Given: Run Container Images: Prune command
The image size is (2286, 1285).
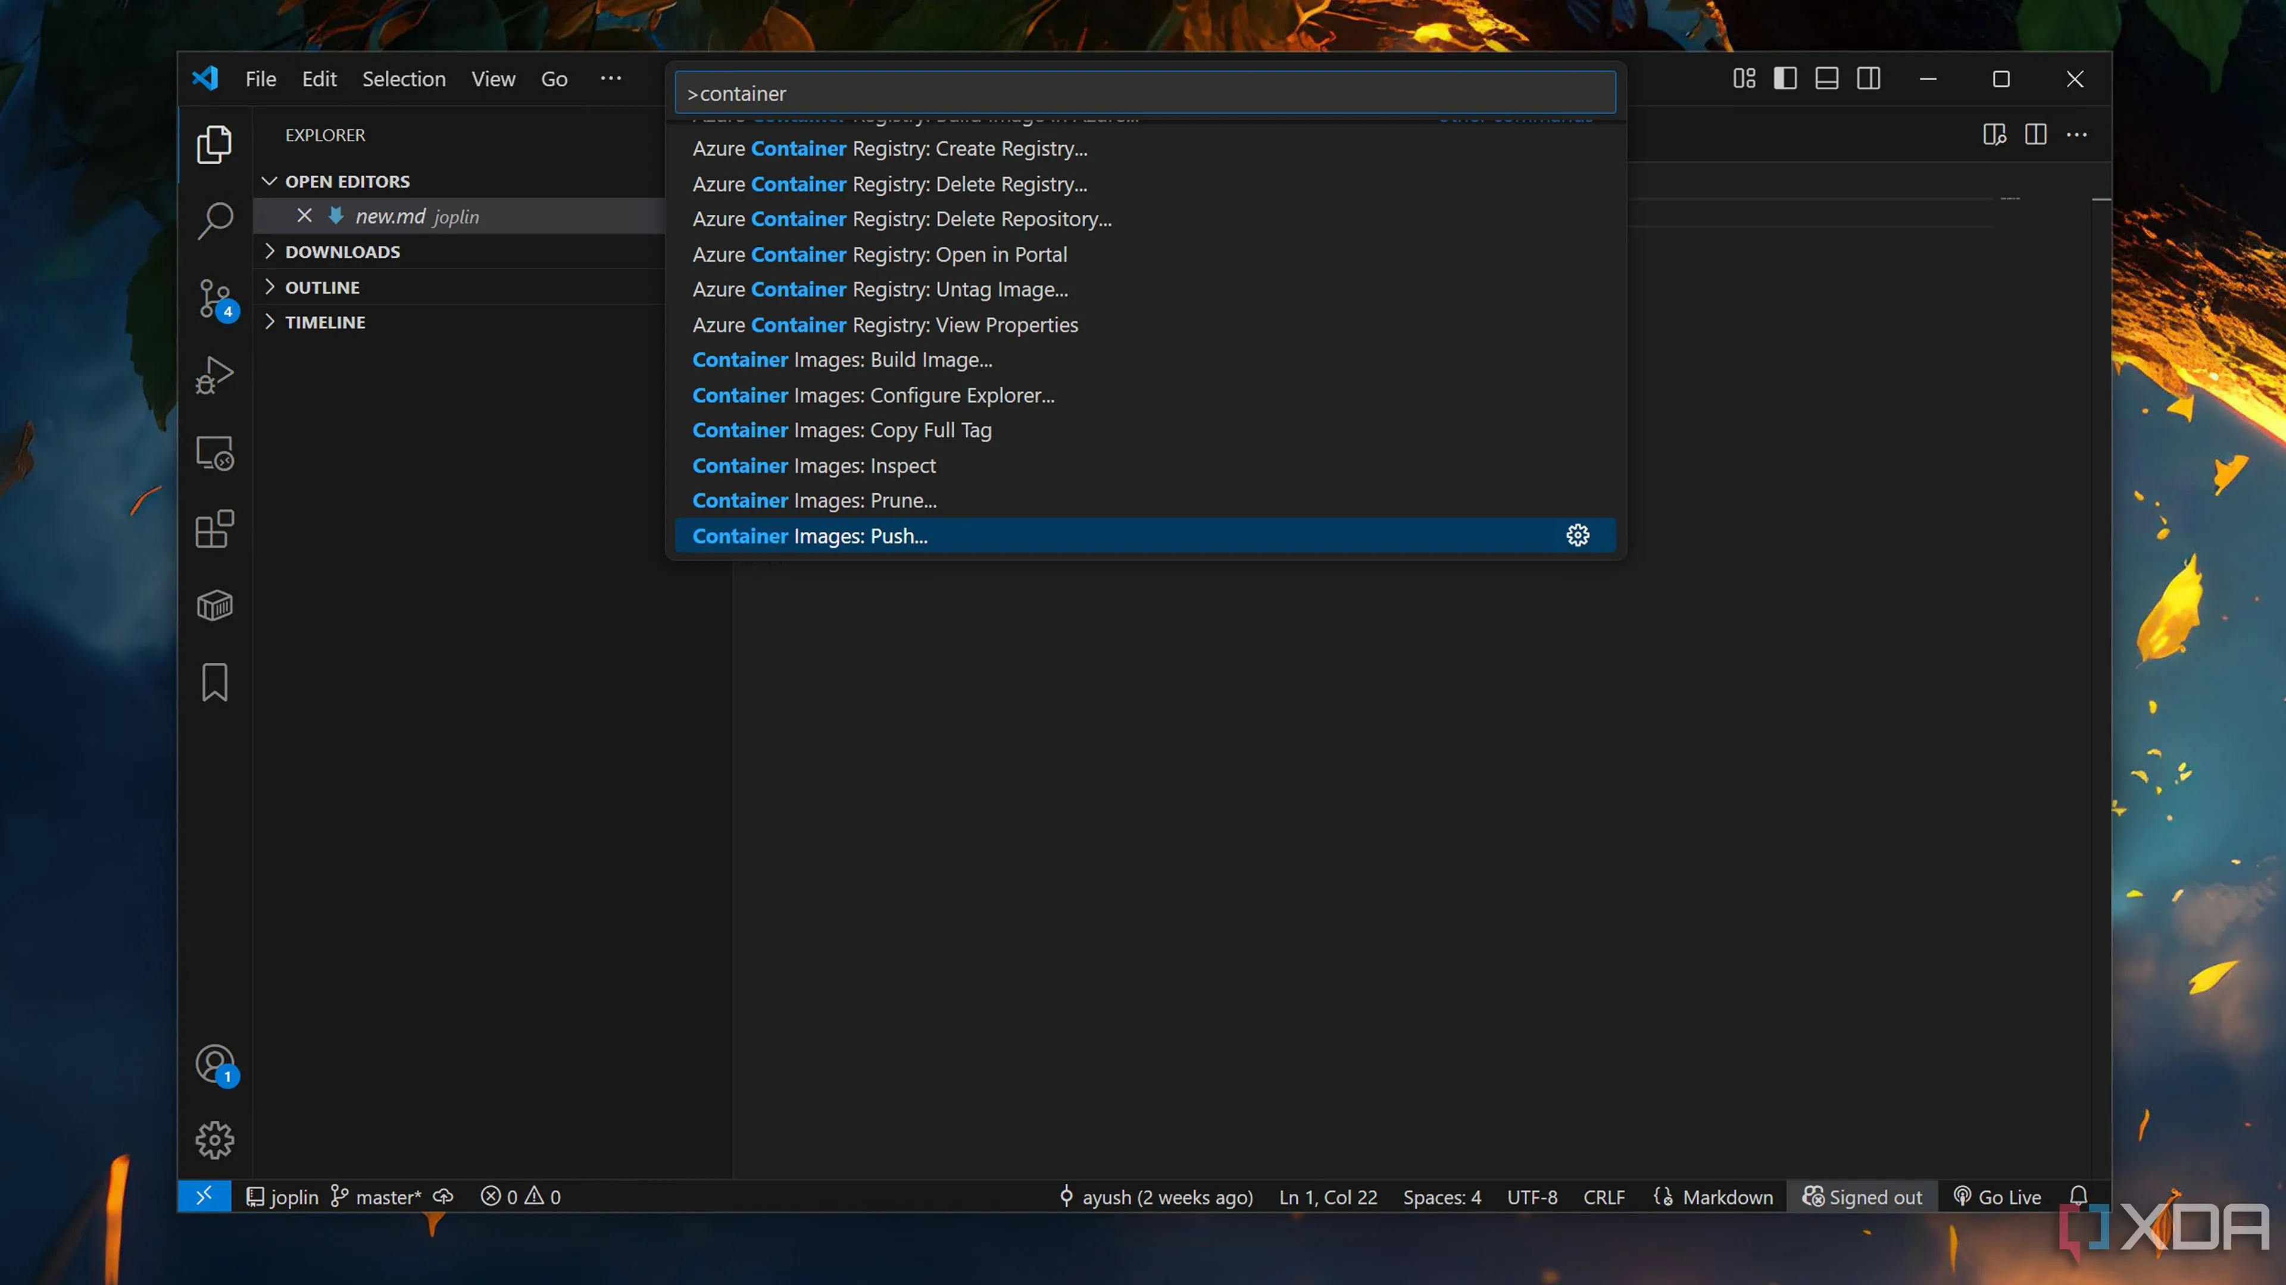Looking at the screenshot, I should pos(1145,500).
